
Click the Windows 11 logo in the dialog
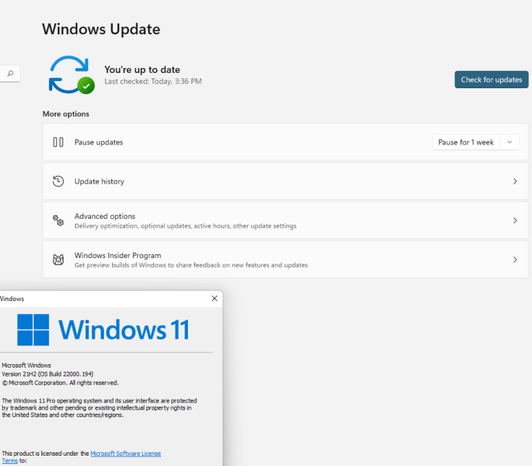[x=103, y=330]
